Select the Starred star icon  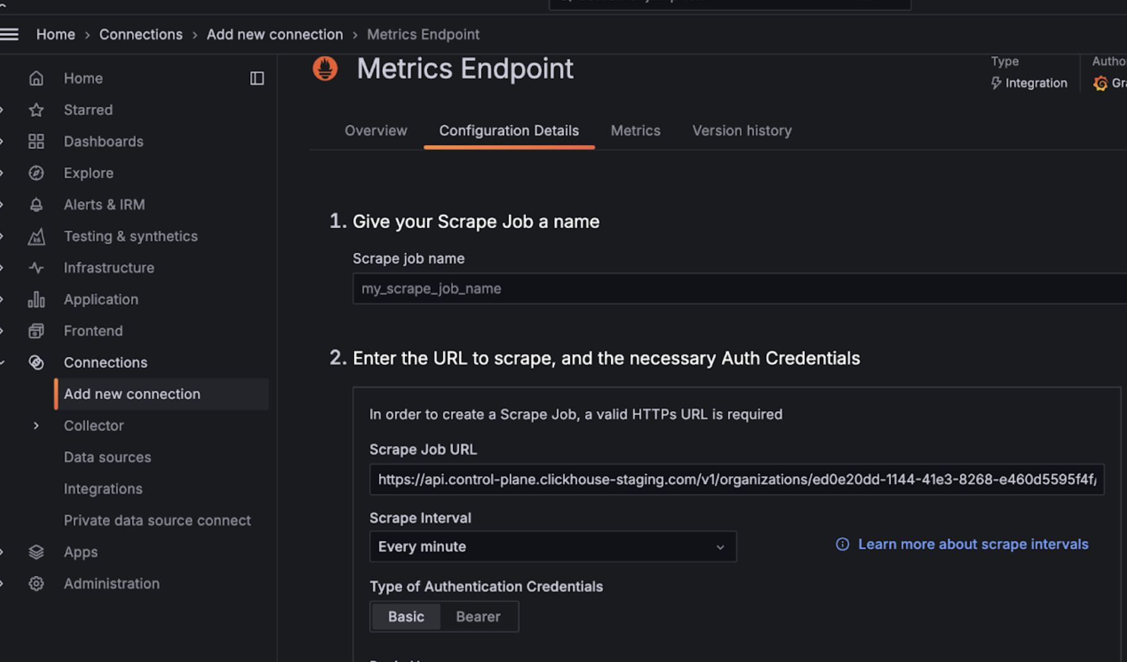[x=36, y=109]
